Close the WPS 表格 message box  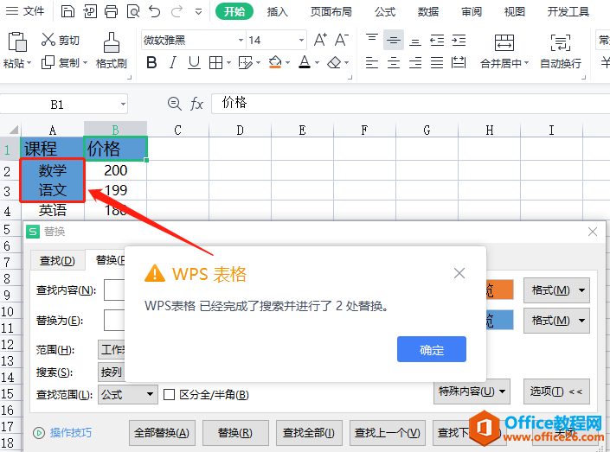pyautogui.click(x=459, y=273)
